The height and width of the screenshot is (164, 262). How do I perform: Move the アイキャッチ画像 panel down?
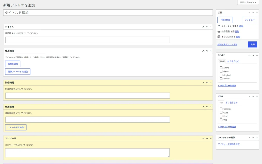253,138
